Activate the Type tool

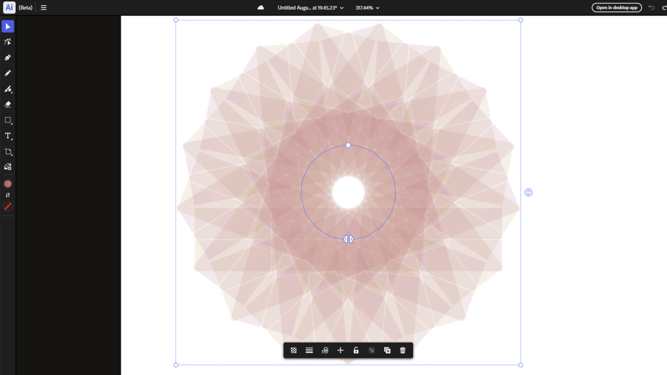tap(8, 136)
